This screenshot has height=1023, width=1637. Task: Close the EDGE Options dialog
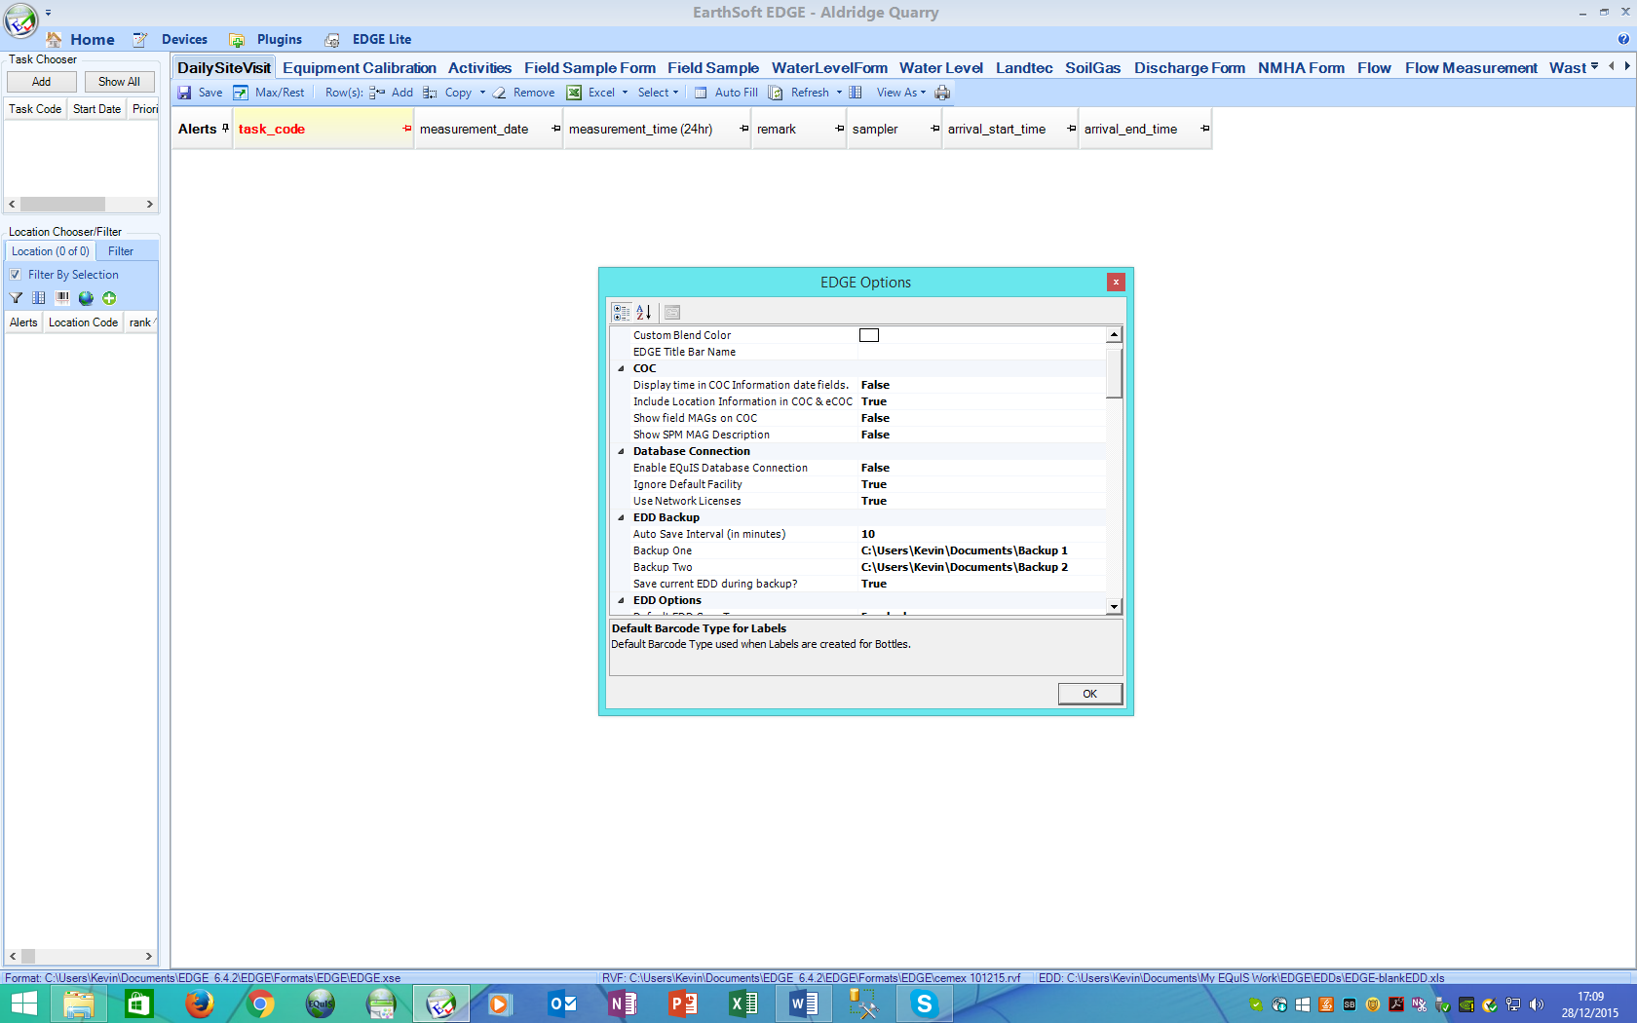[x=1116, y=282]
